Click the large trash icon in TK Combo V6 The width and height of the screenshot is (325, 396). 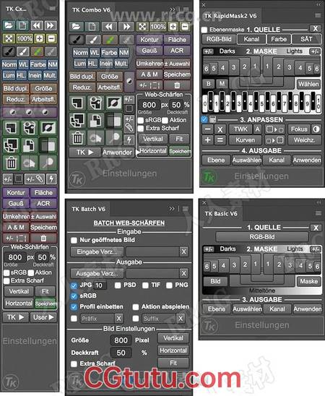tap(77, 138)
